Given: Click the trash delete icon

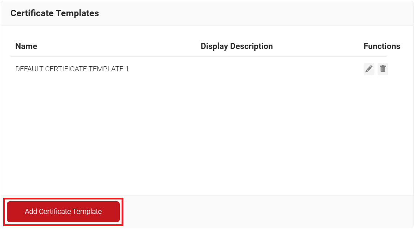Looking at the screenshot, I should pyautogui.click(x=383, y=69).
